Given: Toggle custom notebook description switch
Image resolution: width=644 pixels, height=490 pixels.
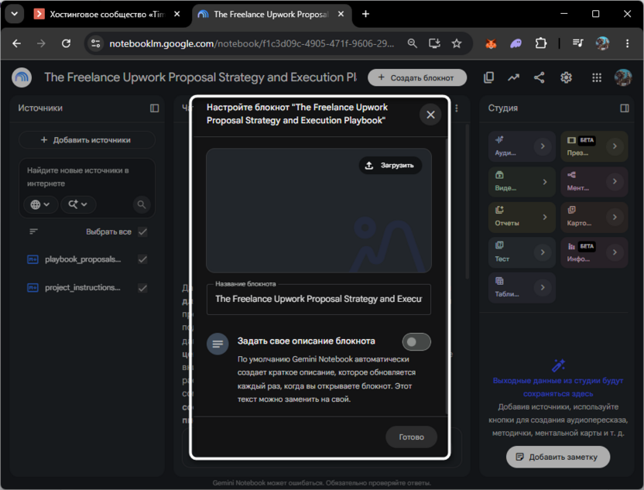Looking at the screenshot, I should pos(416,341).
